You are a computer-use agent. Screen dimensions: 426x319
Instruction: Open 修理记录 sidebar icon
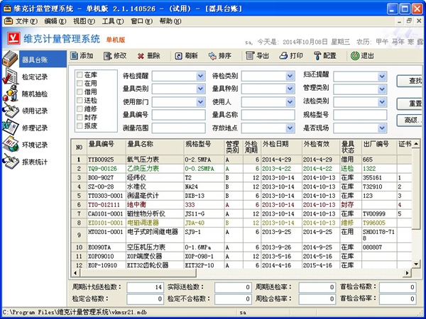tap(11, 127)
